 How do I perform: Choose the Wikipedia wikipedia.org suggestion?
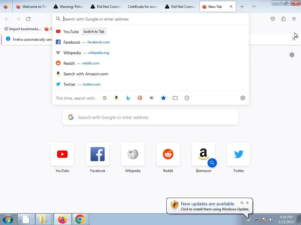(x=150, y=53)
